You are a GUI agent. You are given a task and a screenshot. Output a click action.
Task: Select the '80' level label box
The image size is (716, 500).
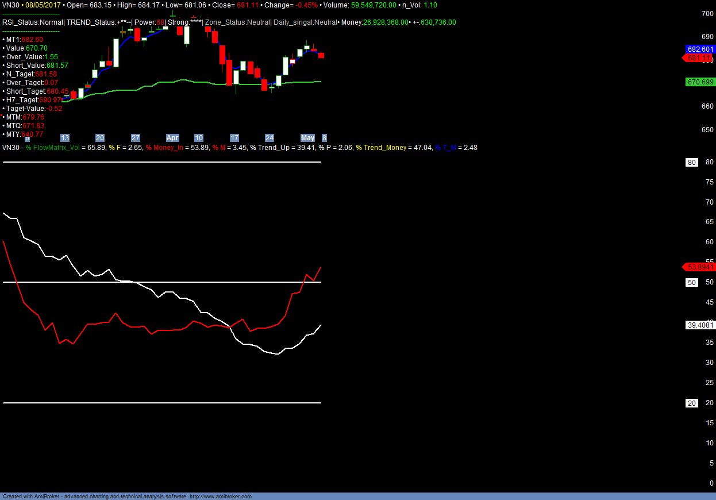click(x=692, y=163)
